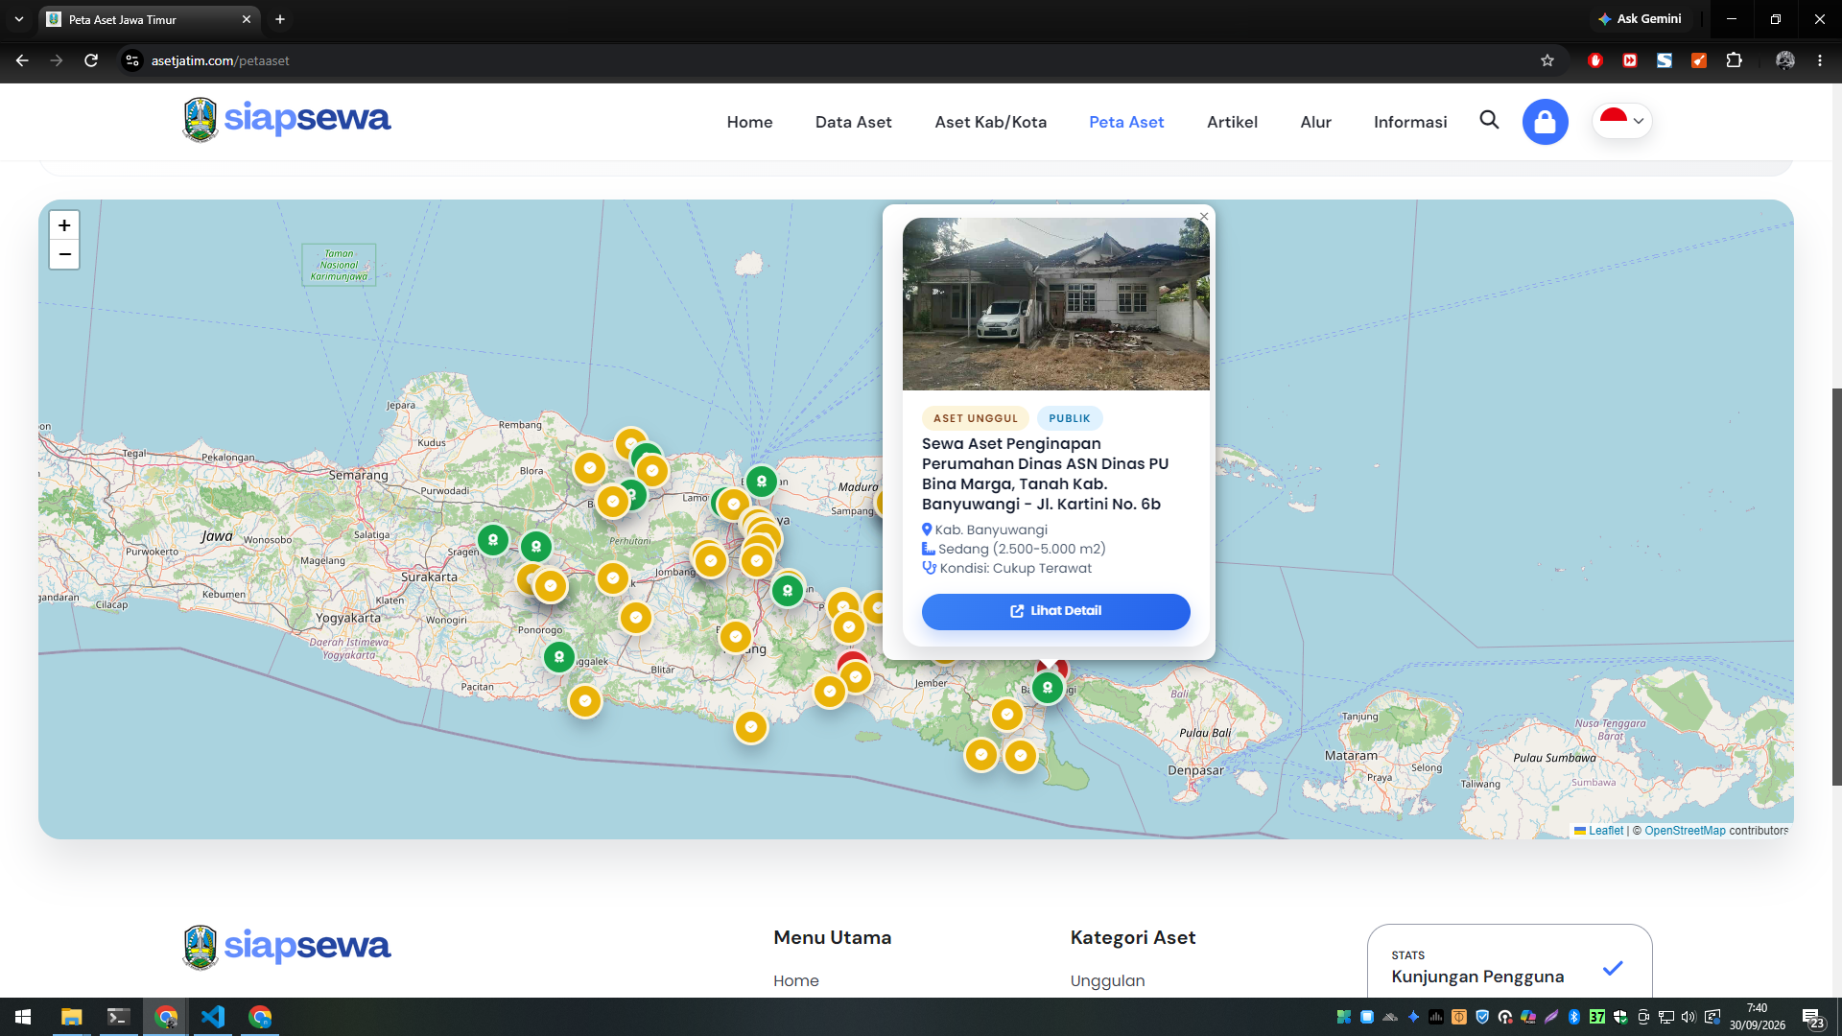This screenshot has width=1842, height=1036.
Task: View site information icon in address bar
Action: pyautogui.click(x=132, y=60)
